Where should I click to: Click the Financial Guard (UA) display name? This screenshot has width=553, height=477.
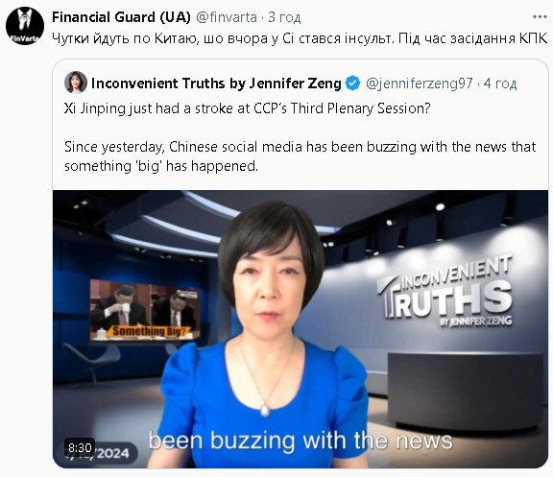pos(121,17)
